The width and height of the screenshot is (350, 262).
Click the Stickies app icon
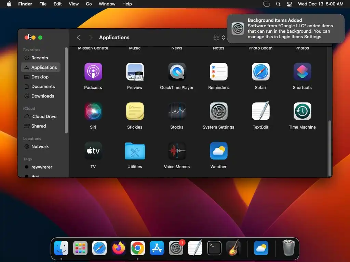(135, 111)
